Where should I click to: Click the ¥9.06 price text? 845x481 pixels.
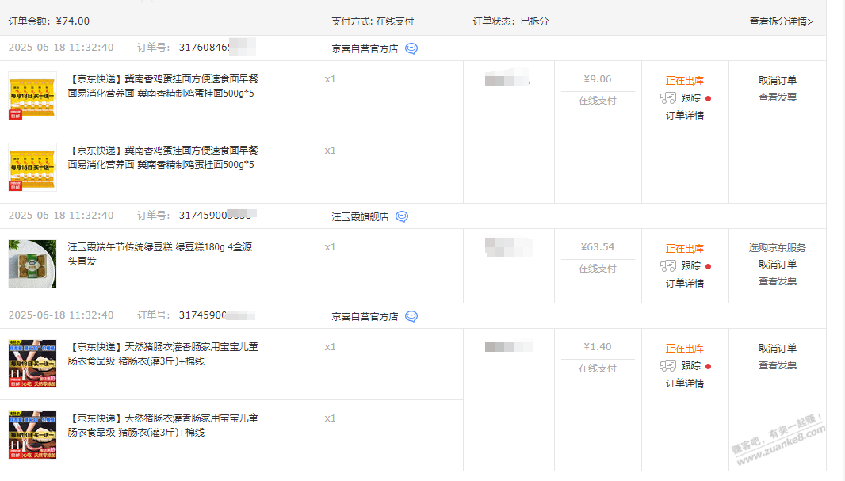click(x=598, y=79)
